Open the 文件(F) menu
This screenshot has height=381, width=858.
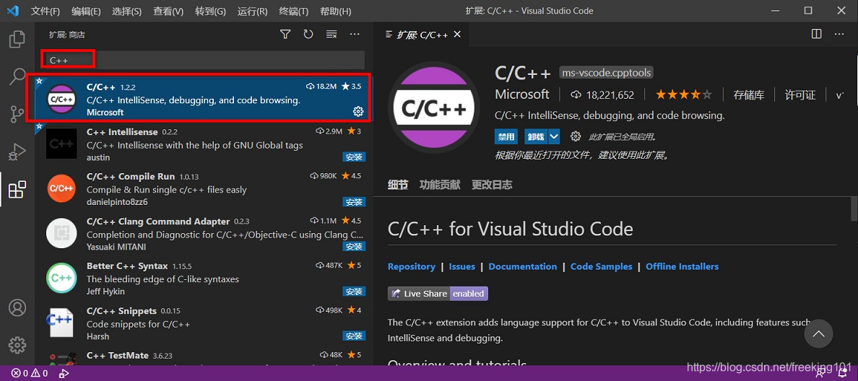(45, 11)
